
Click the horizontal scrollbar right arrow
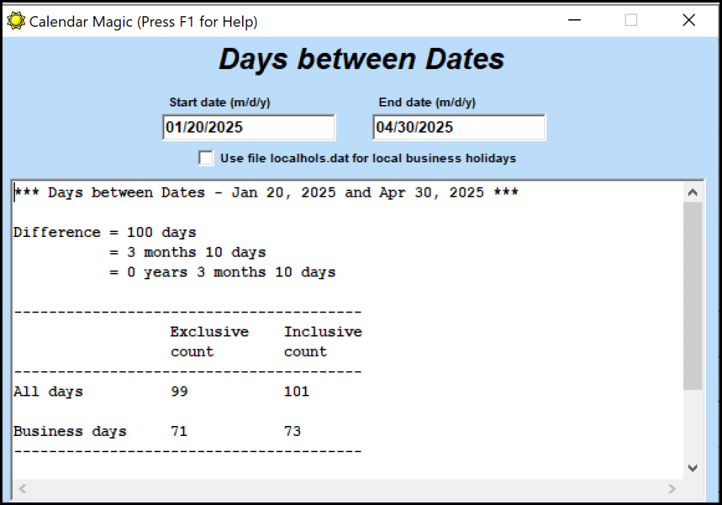[x=672, y=488]
